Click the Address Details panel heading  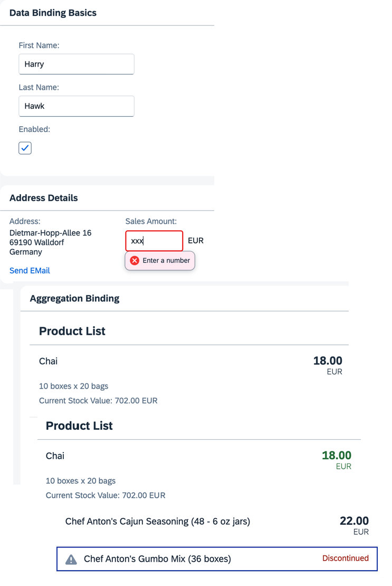pos(44,197)
